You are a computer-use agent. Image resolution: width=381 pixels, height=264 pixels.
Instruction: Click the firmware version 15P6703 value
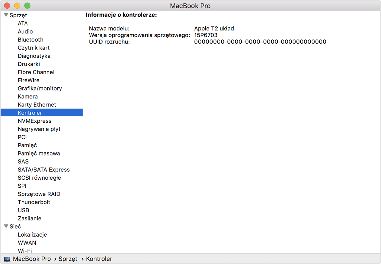(x=206, y=35)
